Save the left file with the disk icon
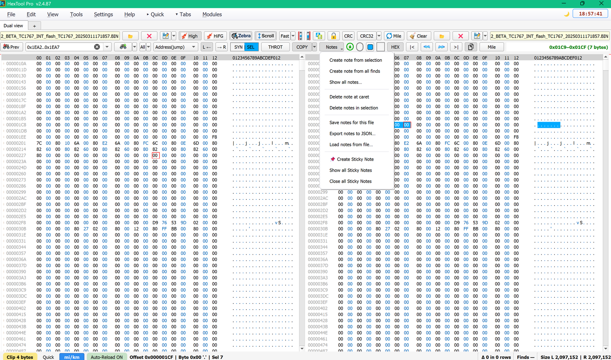Screen dimensions: 611x360 click(x=165, y=36)
